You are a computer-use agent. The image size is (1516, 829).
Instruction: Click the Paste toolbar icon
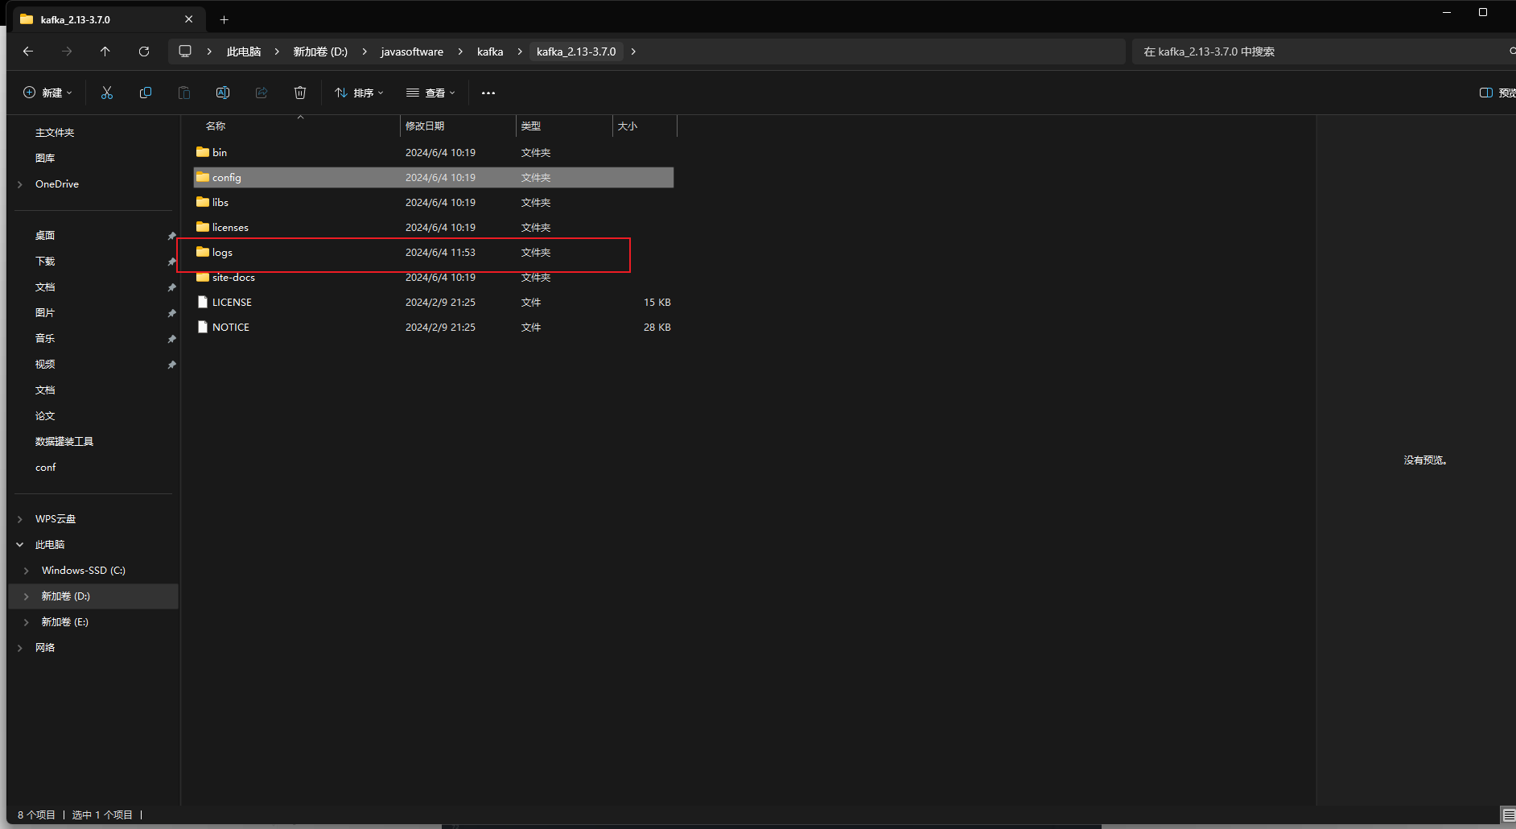coord(184,93)
